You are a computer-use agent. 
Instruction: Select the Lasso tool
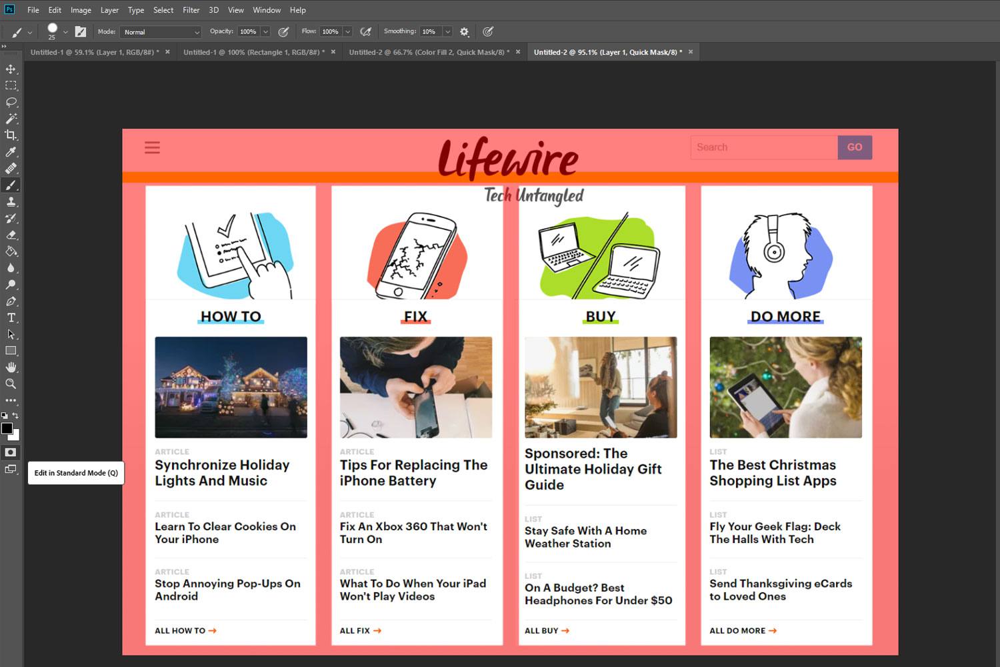click(11, 102)
